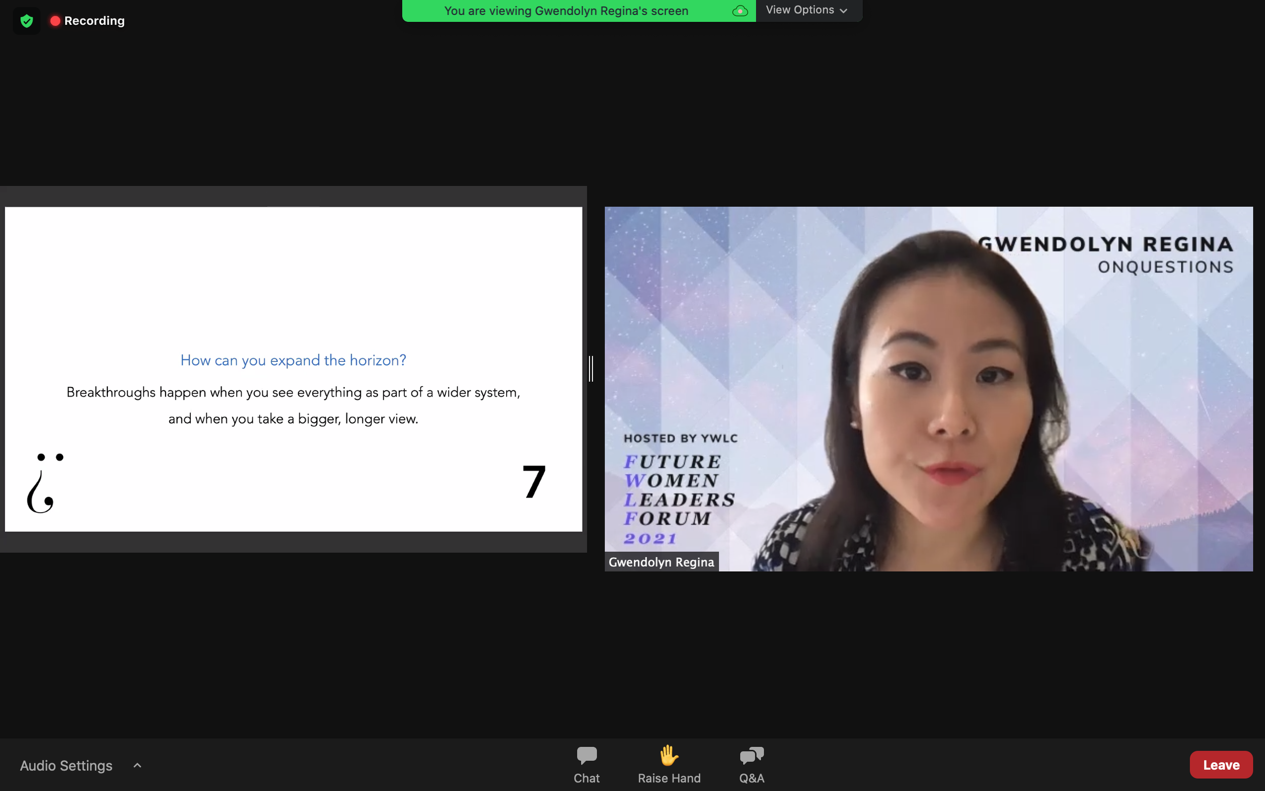The image size is (1265, 791).
Task: Click the "You are viewing Gwendolyn Regina's screen" banner
Action: click(566, 11)
